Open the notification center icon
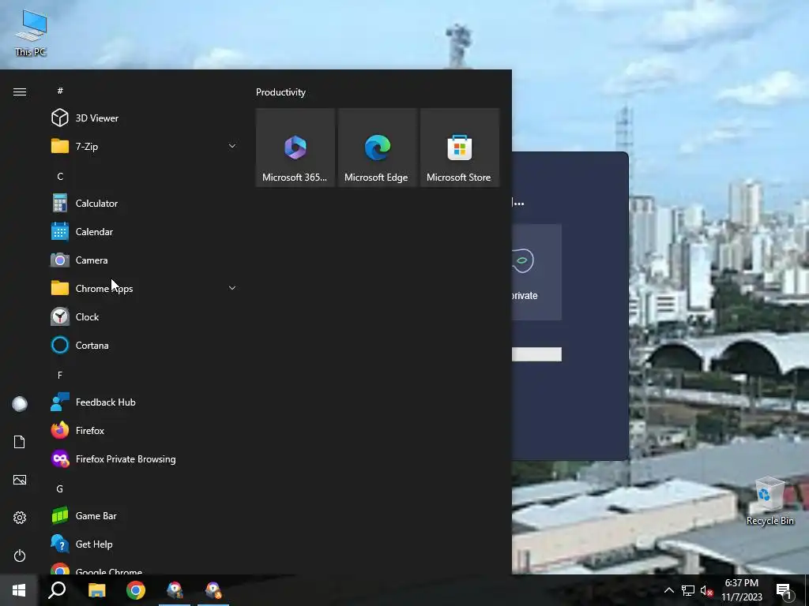The width and height of the screenshot is (809, 606). 784,591
